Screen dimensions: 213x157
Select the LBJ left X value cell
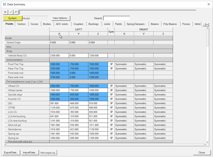pos(59,103)
